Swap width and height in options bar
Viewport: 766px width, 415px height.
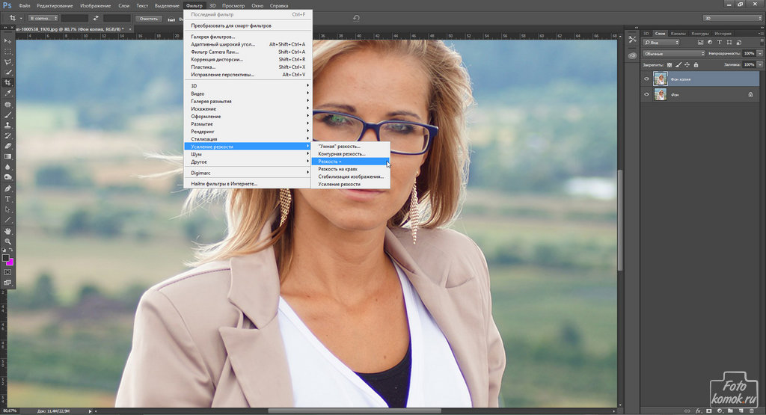click(96, 18)
